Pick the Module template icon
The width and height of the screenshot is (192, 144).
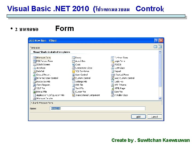pyautogui.click(x=113, y=65)
